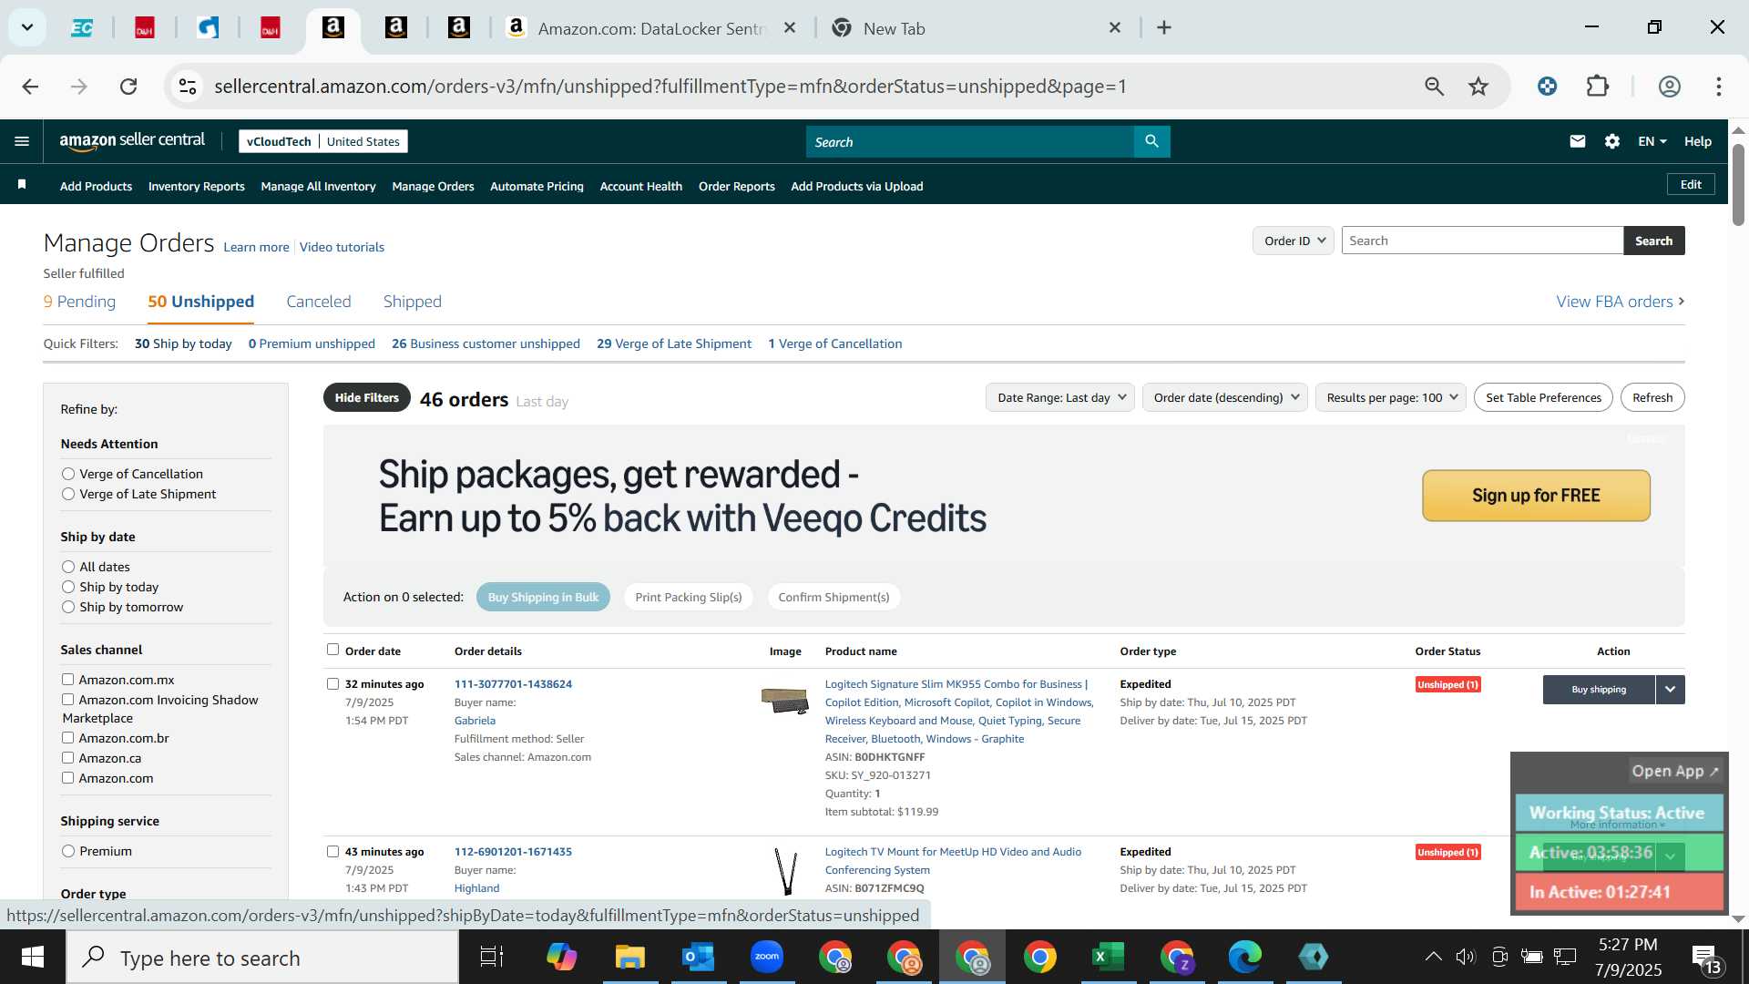Open Zoom from the taskbar

pyautogui.click(x=767, y=957)
